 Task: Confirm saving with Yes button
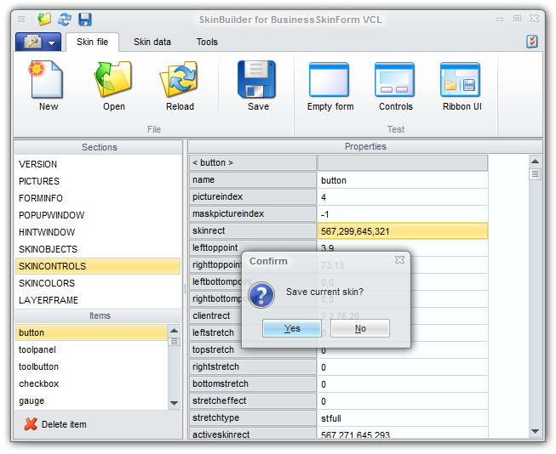[x=292, y=328]
